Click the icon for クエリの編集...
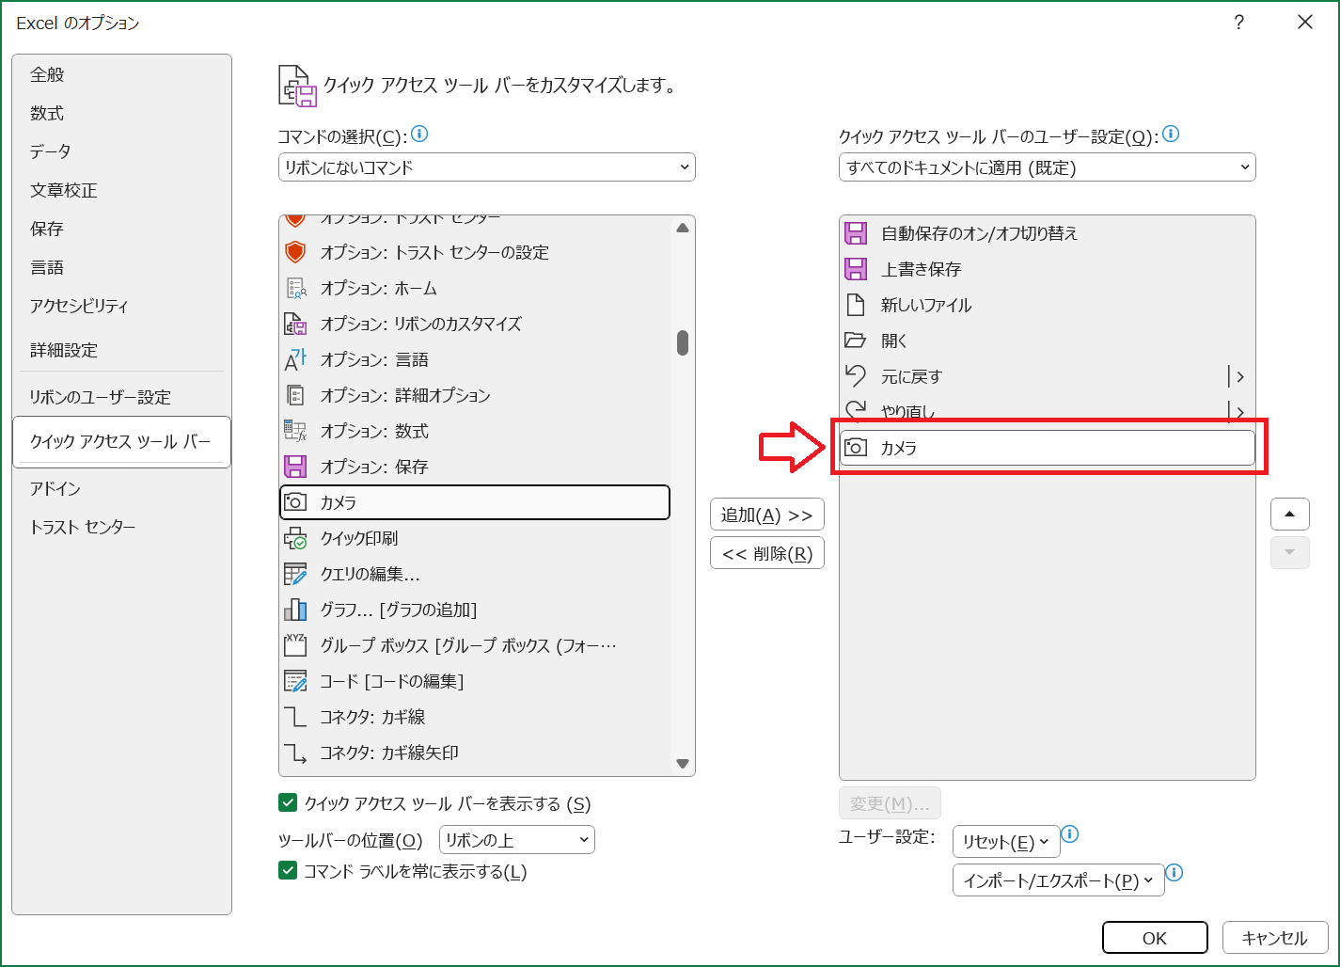This screenshot has width=1340, height=967. 295,574
